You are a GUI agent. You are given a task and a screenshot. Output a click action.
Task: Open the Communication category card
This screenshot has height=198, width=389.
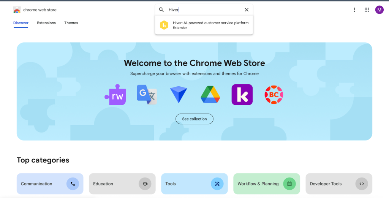click(50, 184)
